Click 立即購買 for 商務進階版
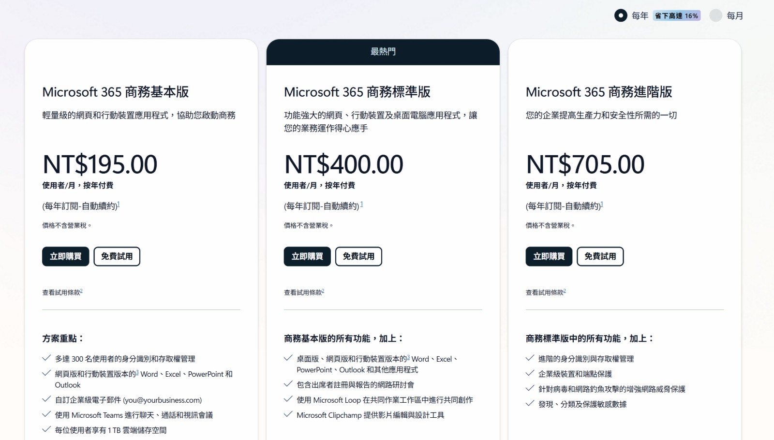The image size is (774, 440). click(x=549, y=256)
